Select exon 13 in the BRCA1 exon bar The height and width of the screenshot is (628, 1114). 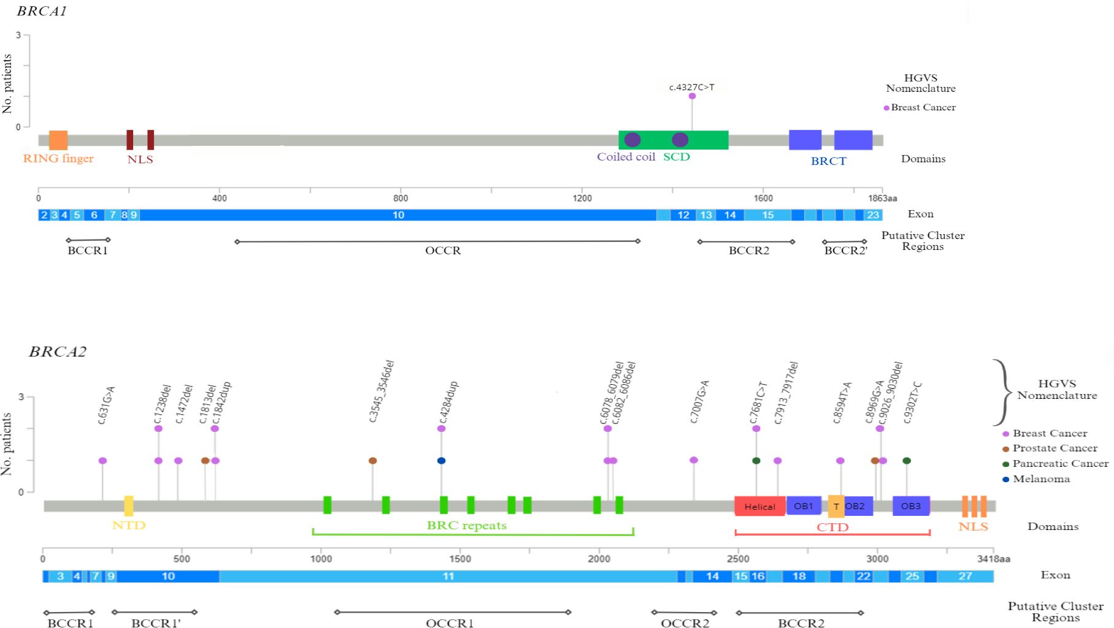(x=706, y=215)
